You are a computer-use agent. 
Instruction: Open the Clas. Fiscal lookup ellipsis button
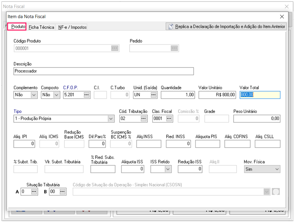click(169, 118)
